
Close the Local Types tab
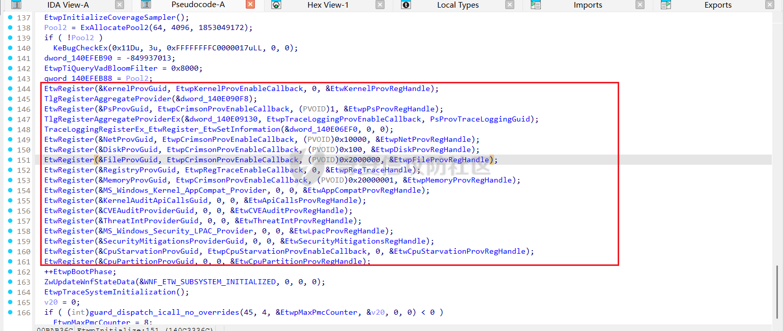[x=510, y=5]
